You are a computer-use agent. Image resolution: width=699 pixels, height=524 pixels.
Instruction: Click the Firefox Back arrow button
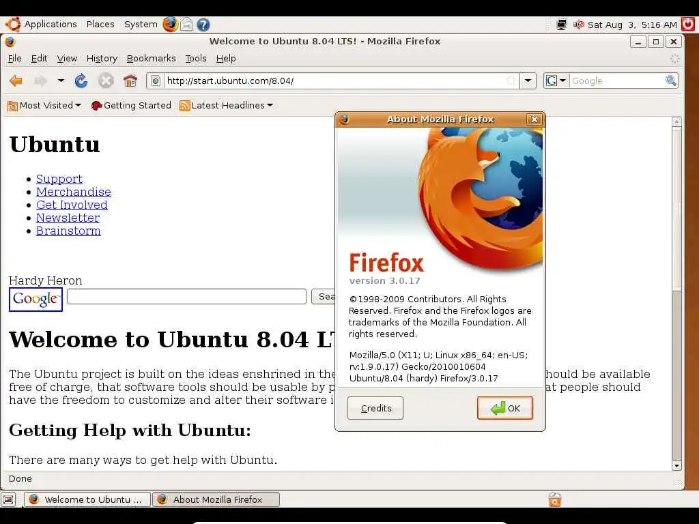point(16,81)
